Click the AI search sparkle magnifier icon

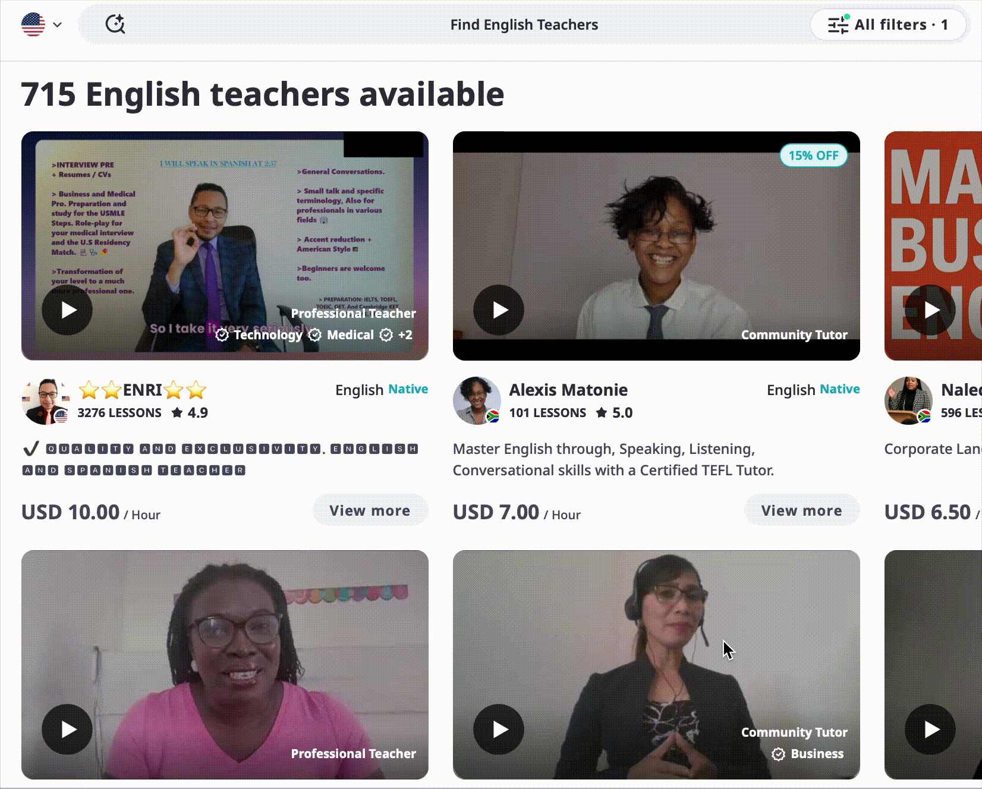[115, 24]
